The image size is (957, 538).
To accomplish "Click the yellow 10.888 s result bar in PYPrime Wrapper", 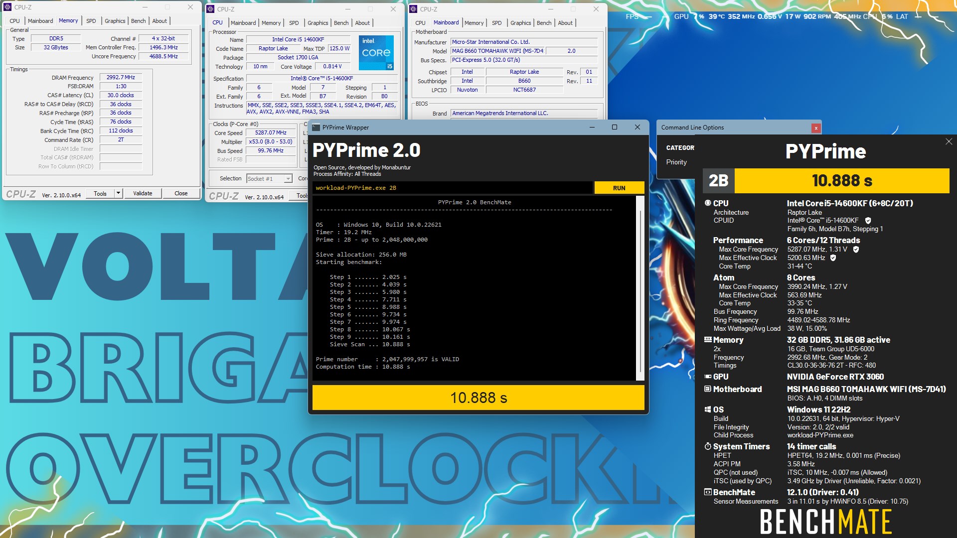I will tap(478, 398).
